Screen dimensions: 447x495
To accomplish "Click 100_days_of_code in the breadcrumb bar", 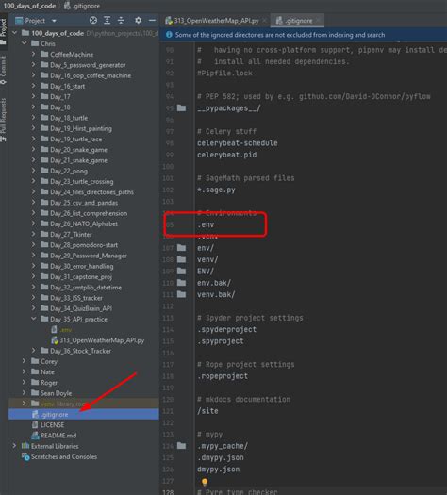I will coord(29,6).
